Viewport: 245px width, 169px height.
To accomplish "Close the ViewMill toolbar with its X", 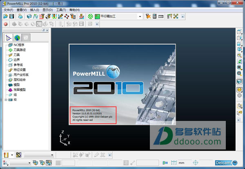I will 97,24.
